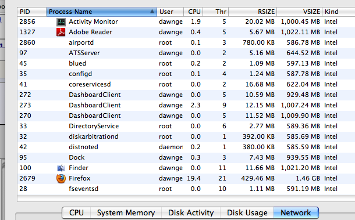This screenshot has height=220, width=355.
Task: Select the fseventsd process row
Action: pos(186,189)
